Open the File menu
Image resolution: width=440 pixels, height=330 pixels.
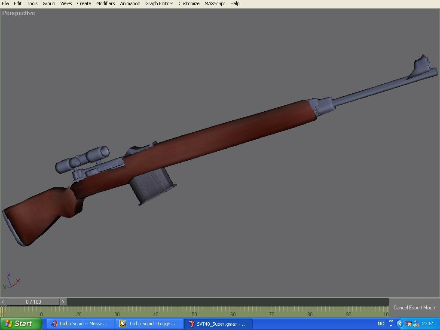pos(5,3)
